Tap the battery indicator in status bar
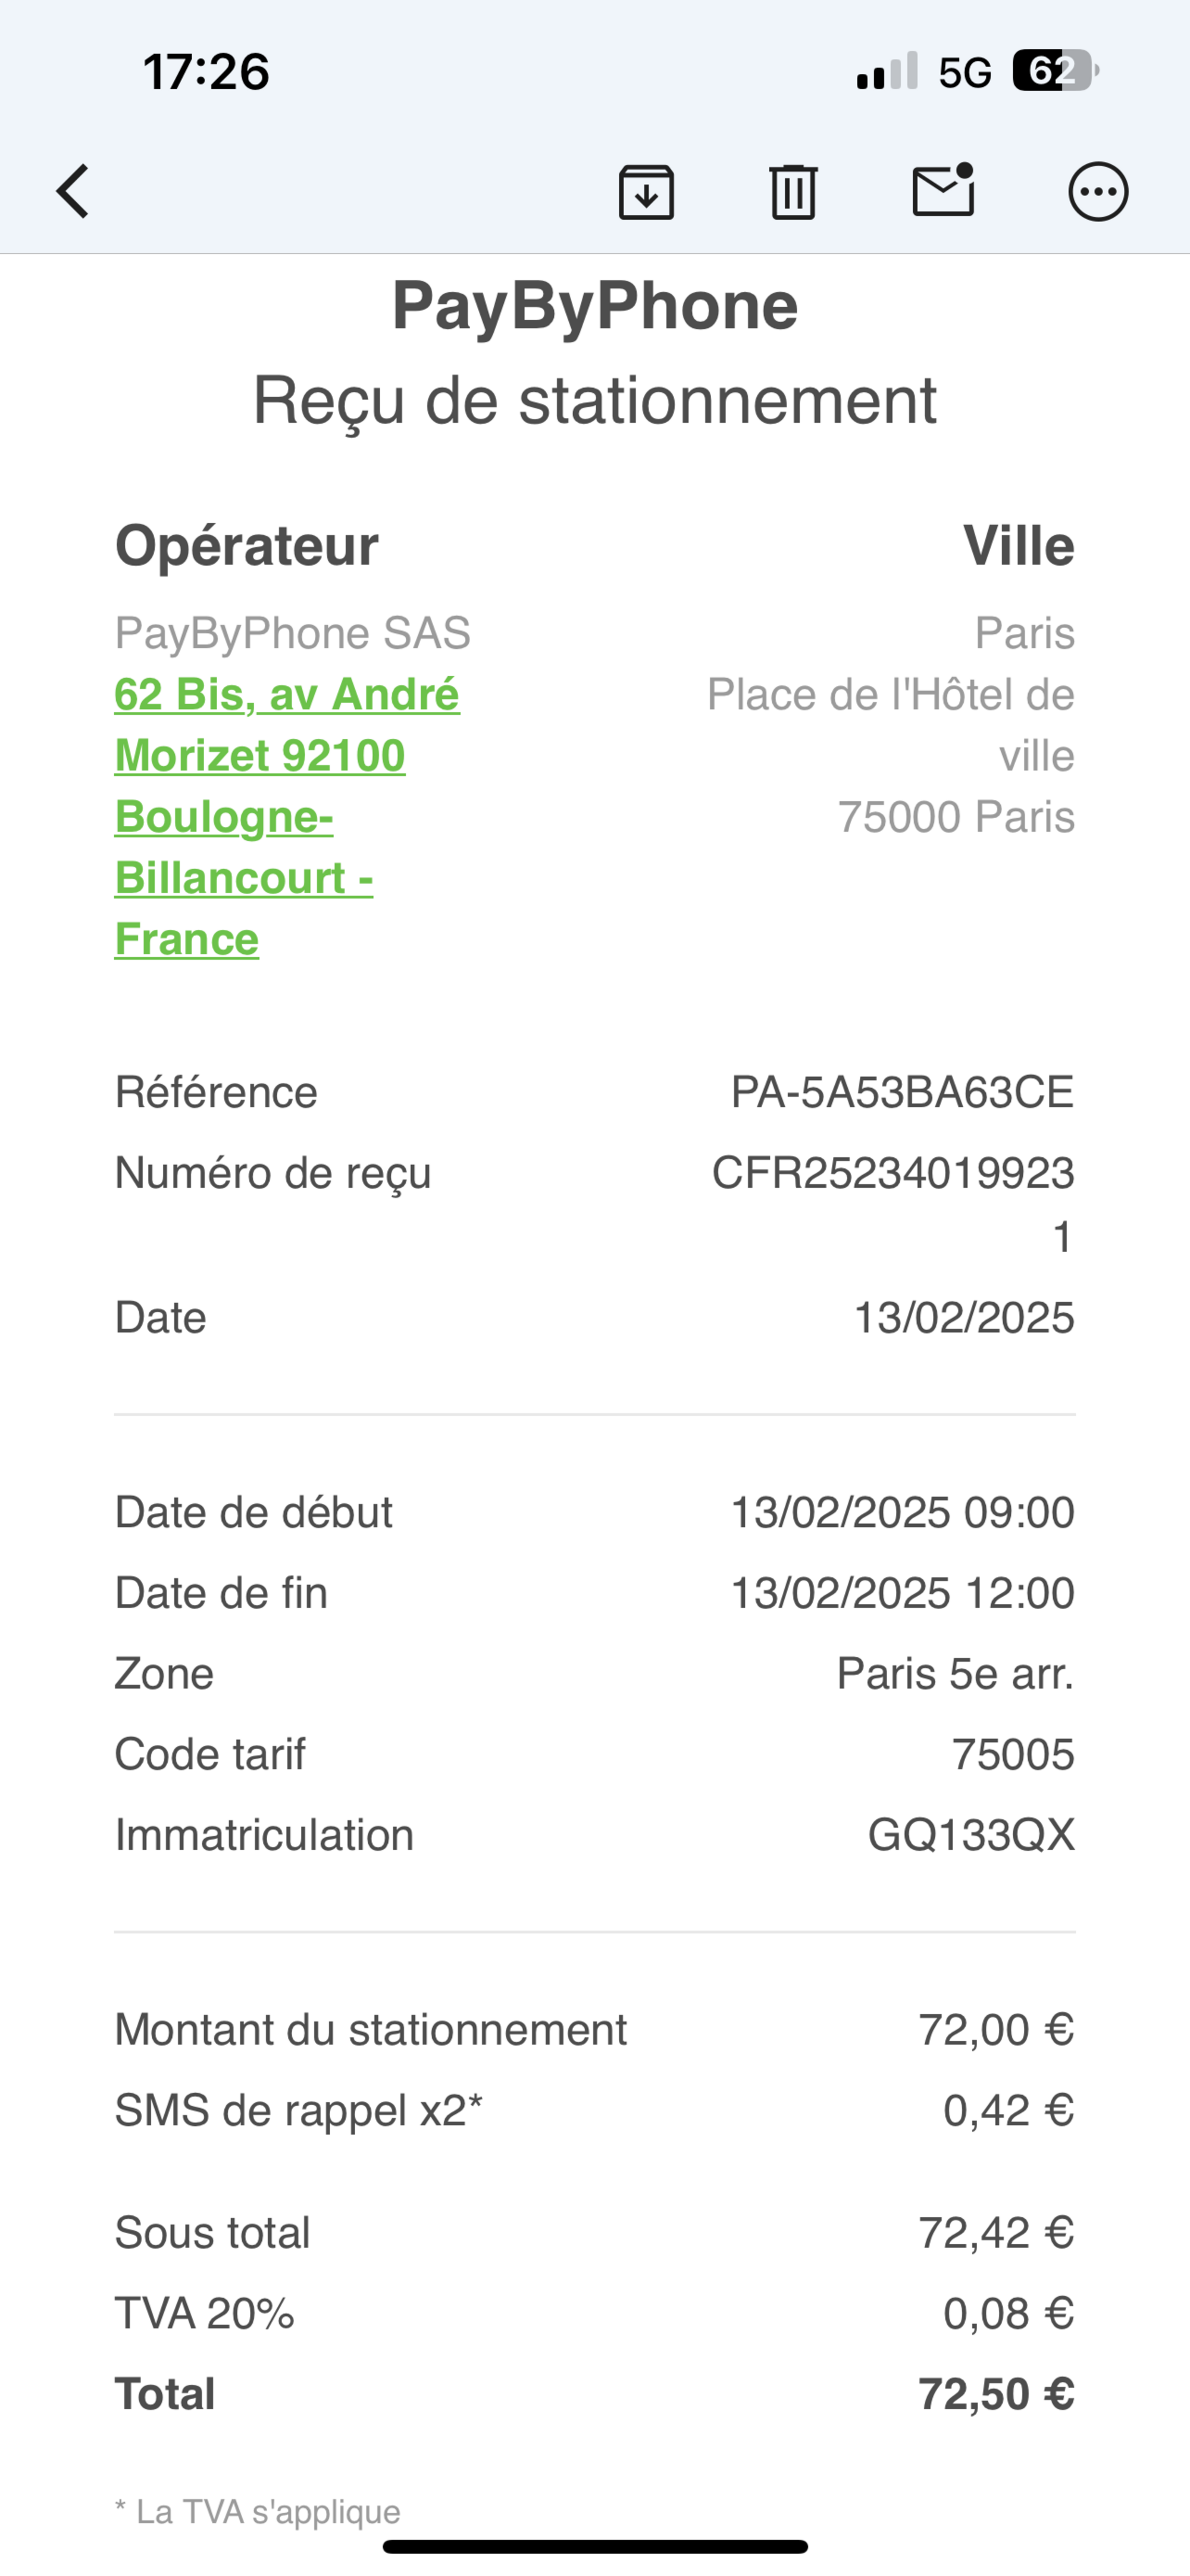Image resolution: width=1190 pixels, height=2576 pixels. [1054, 71]
